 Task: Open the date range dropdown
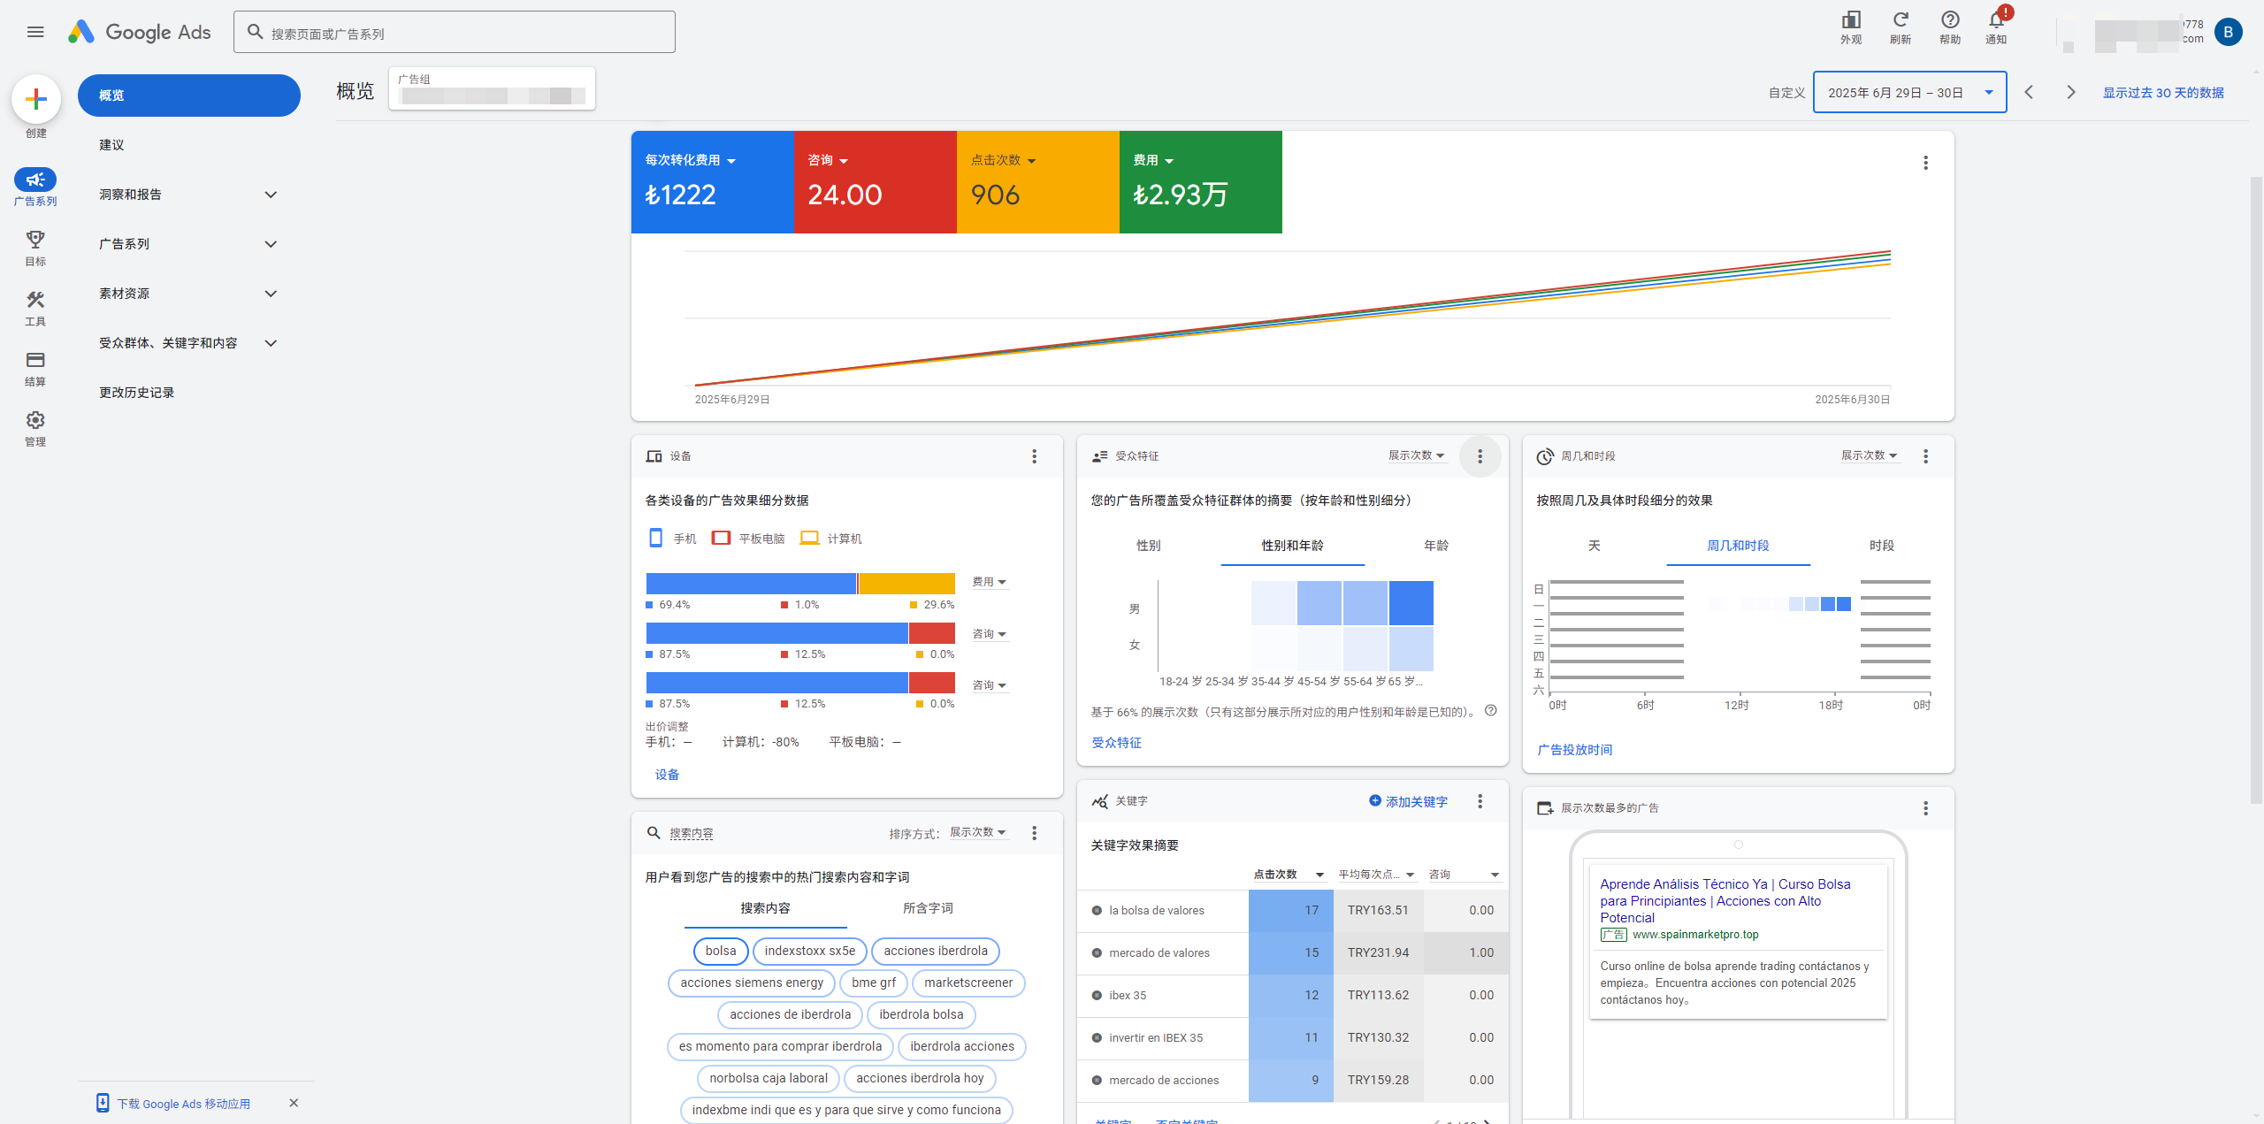[x=1909, y=93]
